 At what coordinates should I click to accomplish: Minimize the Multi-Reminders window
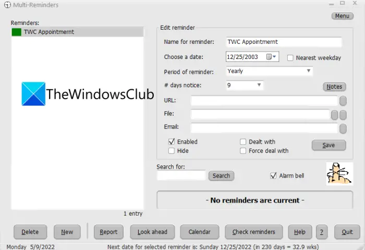(332, 4)
